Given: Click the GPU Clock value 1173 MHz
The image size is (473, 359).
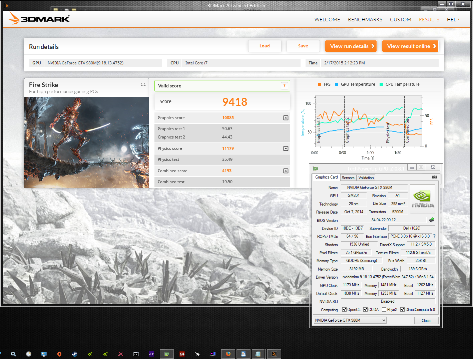Looking at the screenshot, I should (351, 285).
